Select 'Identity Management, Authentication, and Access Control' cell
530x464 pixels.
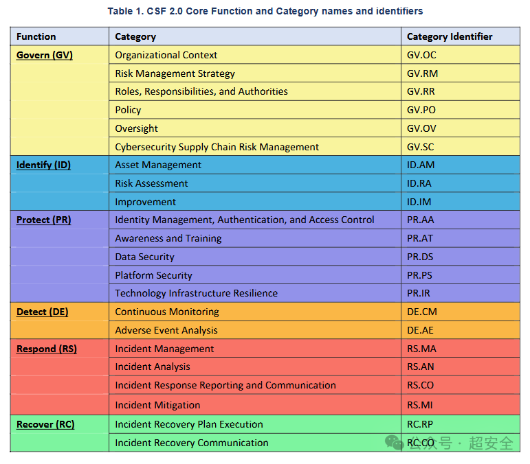point(255,220)
